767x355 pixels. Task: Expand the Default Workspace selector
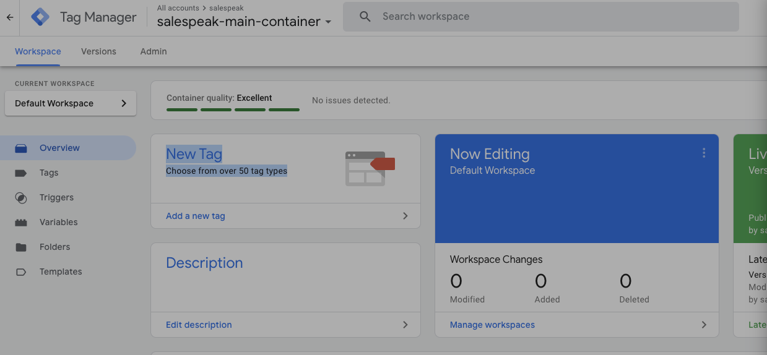coord(71,103)
